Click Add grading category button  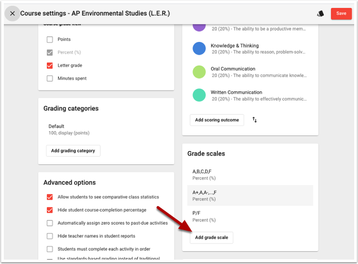tap(73, 151)
